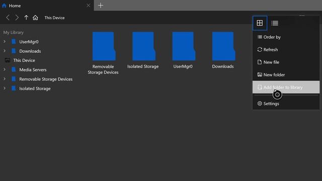Expand the UserMgr0 tree node

(5, 42)
